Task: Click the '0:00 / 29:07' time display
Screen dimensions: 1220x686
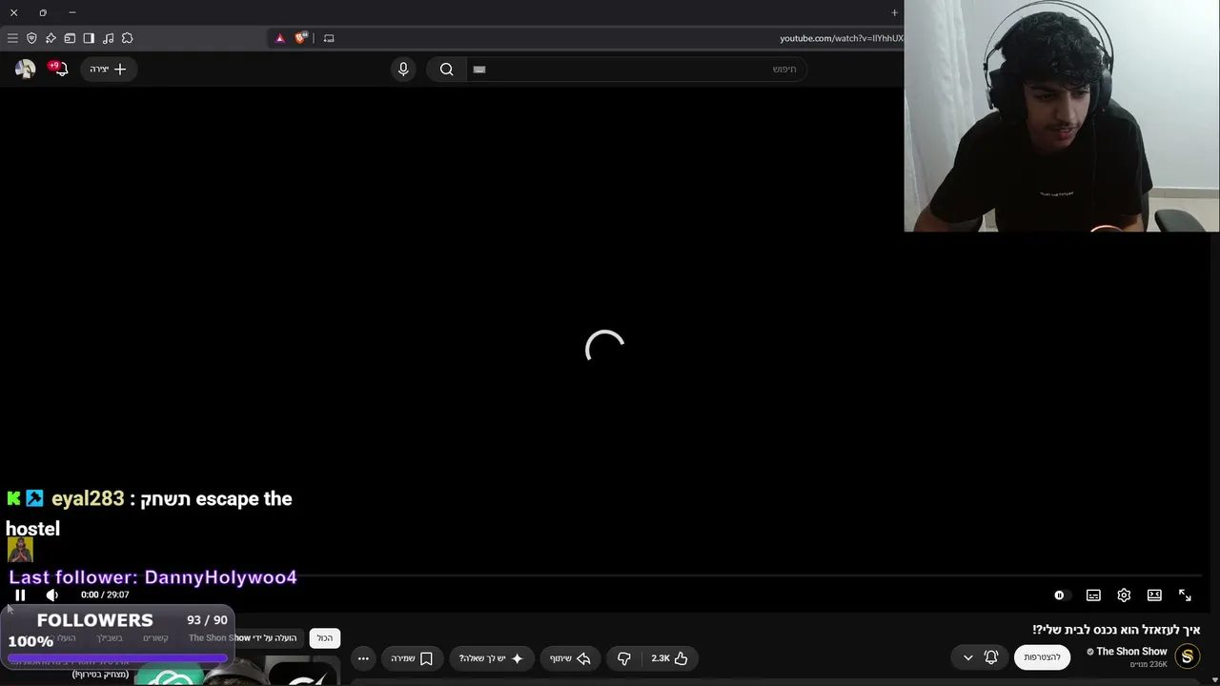Action: (105, 595)
